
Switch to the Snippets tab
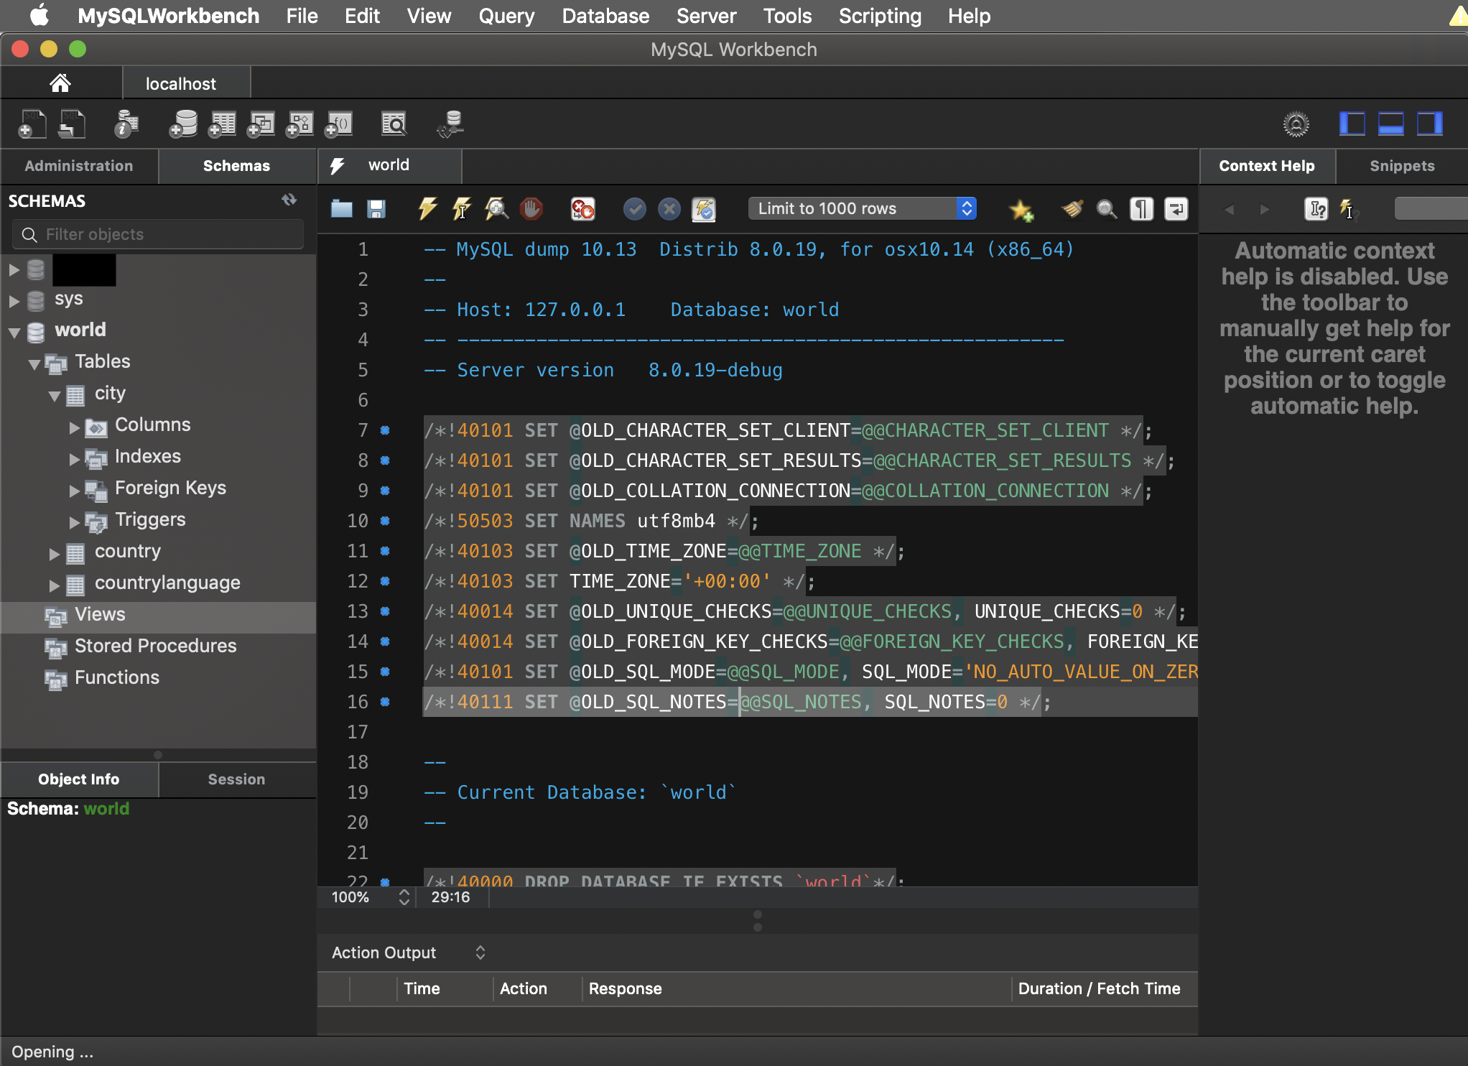tap(1401, 166)
